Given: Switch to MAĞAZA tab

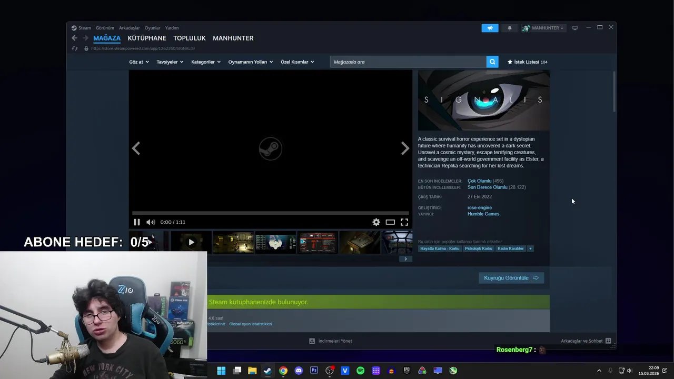Looking at the screenshot, I should pyautogui.click(x=107, y=38).
